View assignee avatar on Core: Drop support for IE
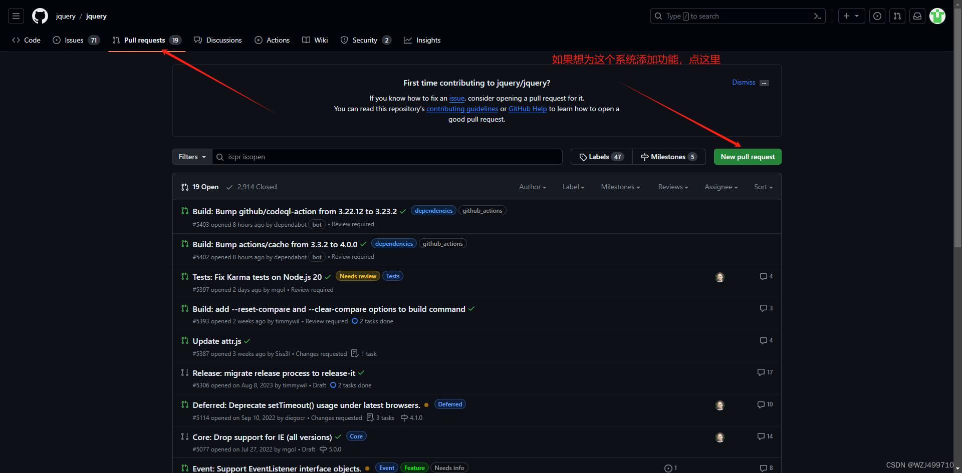 (x=720, y=437)
